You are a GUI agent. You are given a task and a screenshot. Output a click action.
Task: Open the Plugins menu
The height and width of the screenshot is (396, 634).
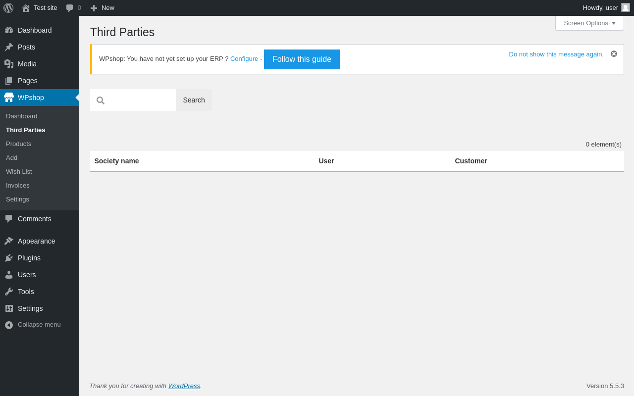click(40, 258)
